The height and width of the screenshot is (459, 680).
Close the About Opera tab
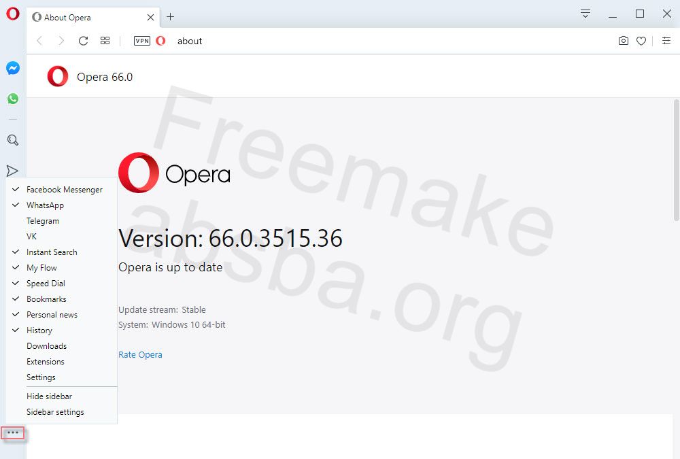(x=150, y=18)
